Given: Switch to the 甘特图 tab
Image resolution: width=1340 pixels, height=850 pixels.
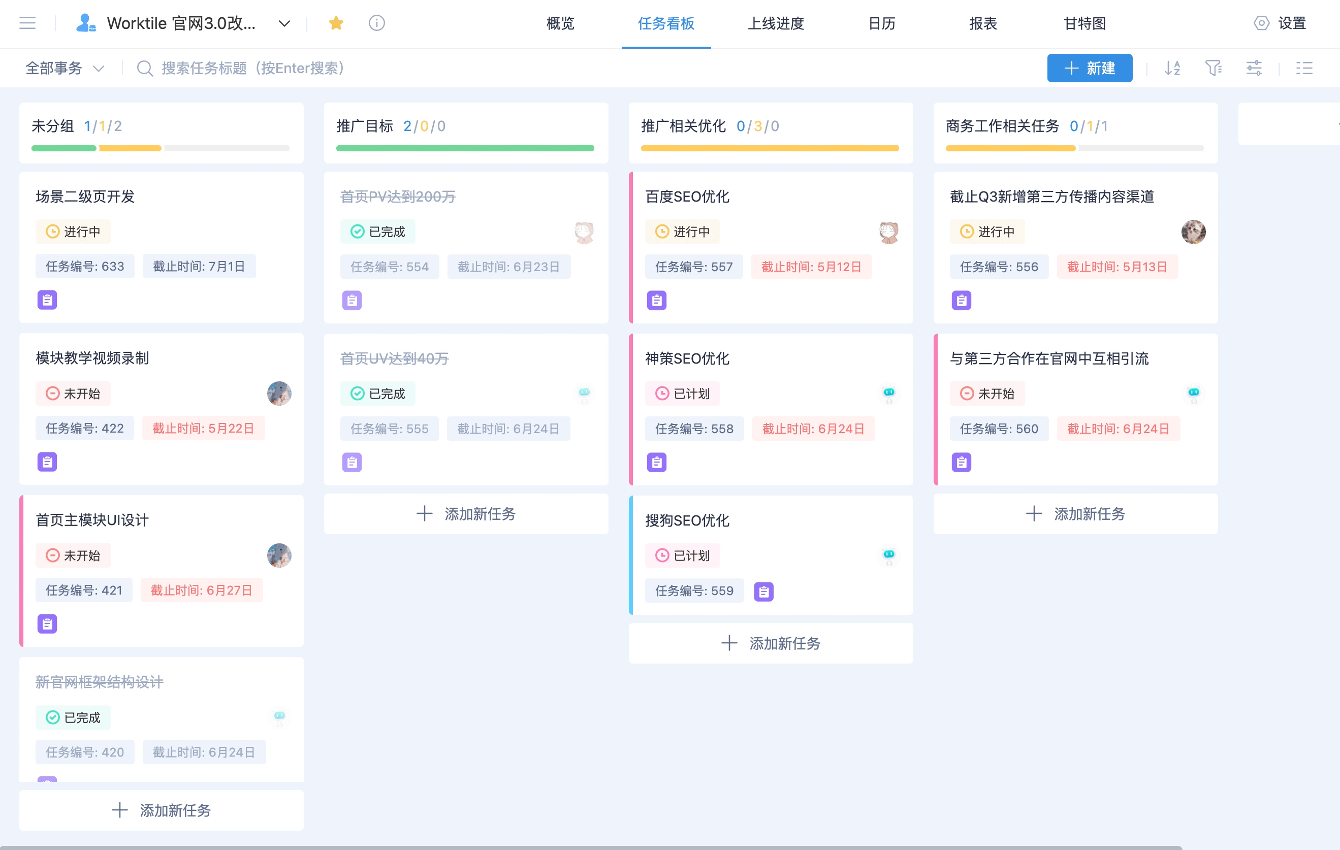Looking at the screenshot, I should click(1084, 23).
